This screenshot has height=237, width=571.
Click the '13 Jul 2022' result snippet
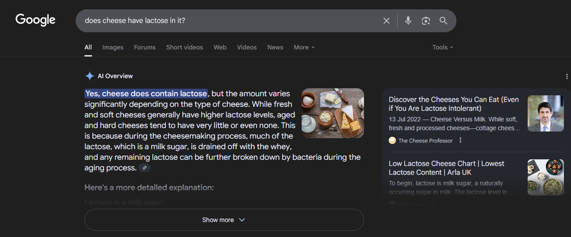pyautogui.click(x=455, y=124)
